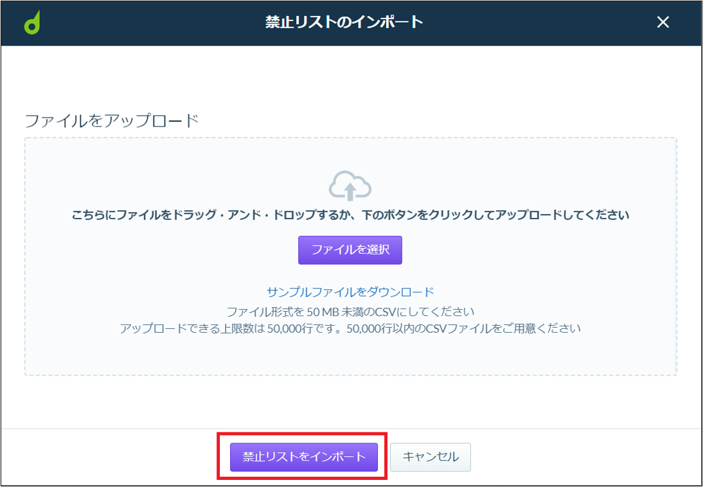Click empty space inside dashed drop zone
703x487 pixels.
[134, 269]
